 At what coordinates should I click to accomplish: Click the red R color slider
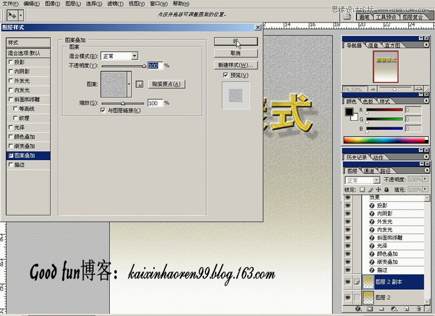click(x=384, y=110)
